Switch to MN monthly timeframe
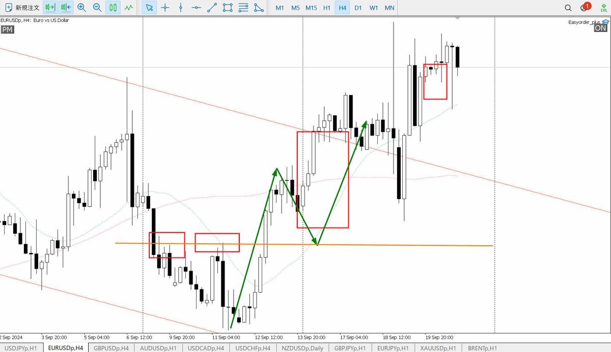The height and width of the screenshot is (352, 611). [x=390, y=8]
